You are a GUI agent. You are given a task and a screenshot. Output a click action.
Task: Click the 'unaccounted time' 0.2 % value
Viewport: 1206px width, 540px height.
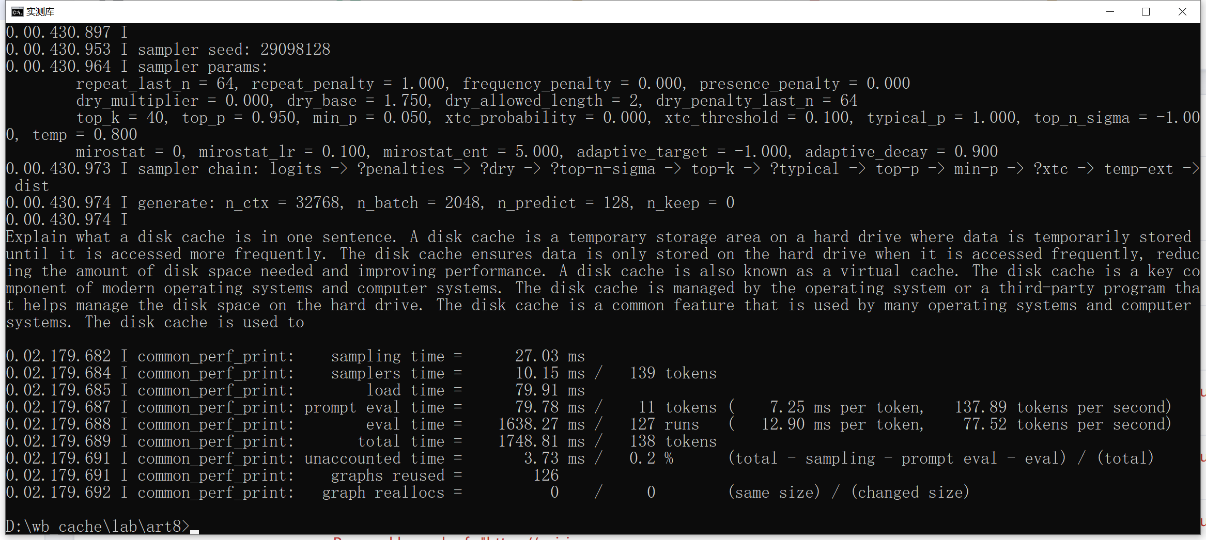[651, 458]
